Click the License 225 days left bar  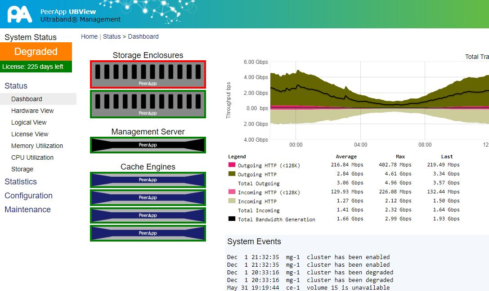tap(36, 67)
